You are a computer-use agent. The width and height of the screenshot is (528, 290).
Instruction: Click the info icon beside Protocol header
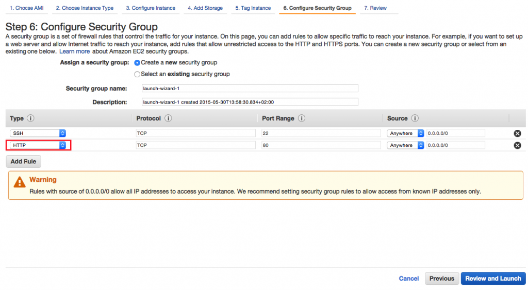(168, 118)
